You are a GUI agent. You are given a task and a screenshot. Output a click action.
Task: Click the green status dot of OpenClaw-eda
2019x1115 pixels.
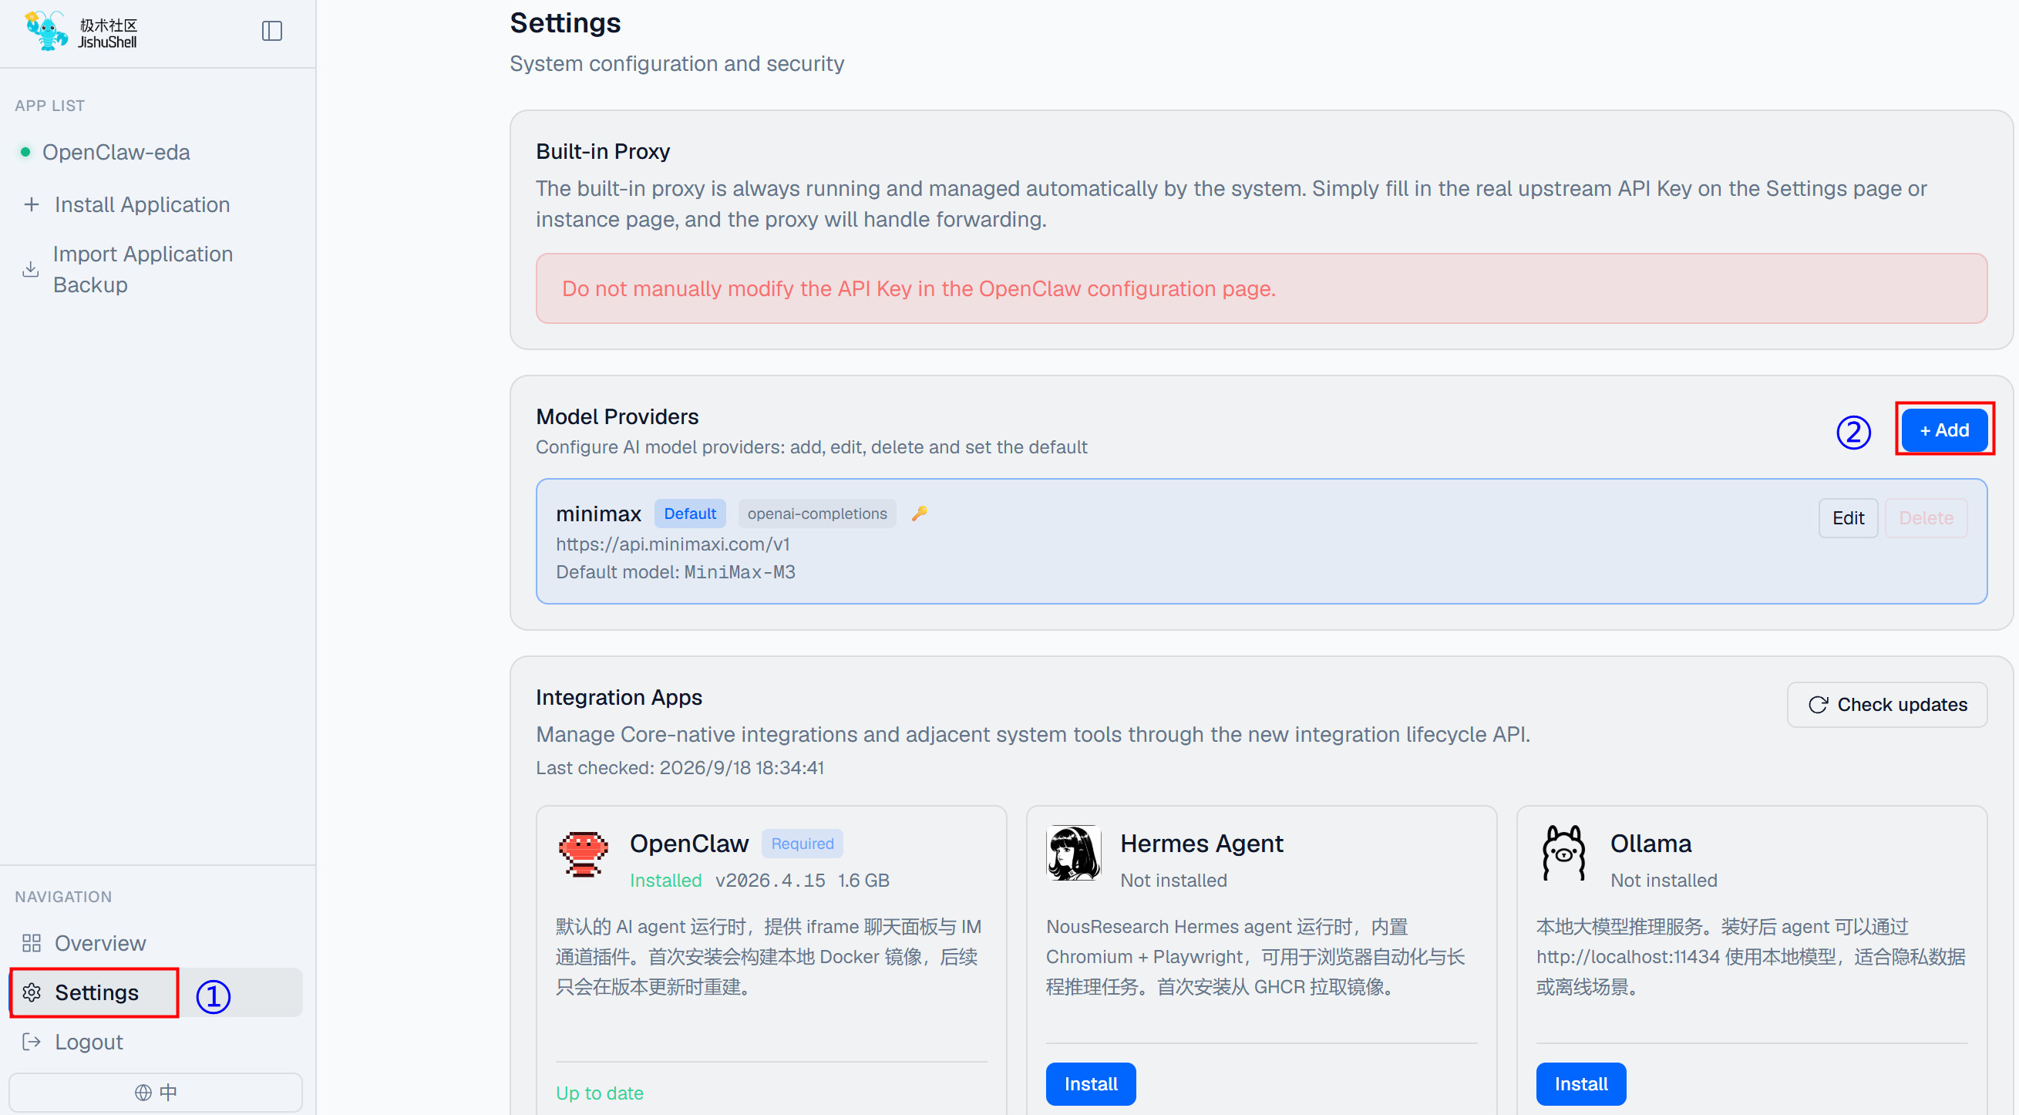(x=26, y=151)
